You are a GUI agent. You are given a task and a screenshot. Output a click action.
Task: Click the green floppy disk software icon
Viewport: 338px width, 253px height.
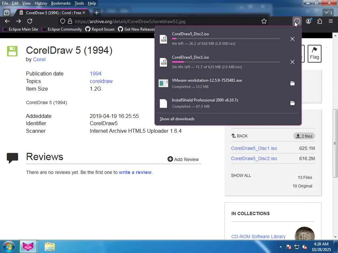click(12, 51)
